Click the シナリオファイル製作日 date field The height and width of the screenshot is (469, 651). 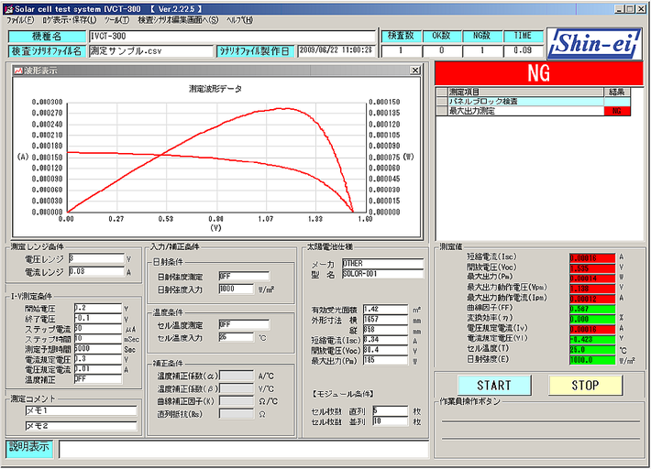(336, 50)
